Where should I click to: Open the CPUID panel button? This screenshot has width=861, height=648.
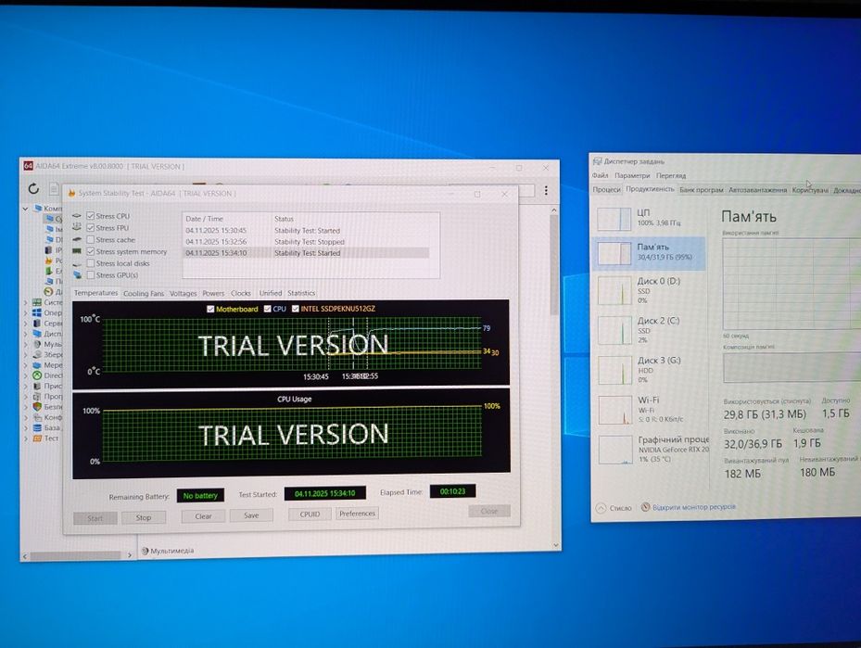[x=310, y=514]
